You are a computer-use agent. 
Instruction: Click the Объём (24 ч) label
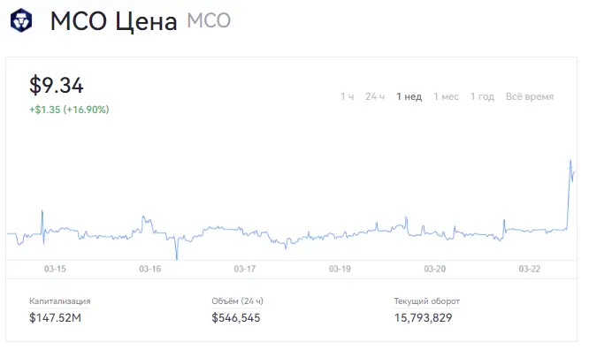click(x=237, y=301)
